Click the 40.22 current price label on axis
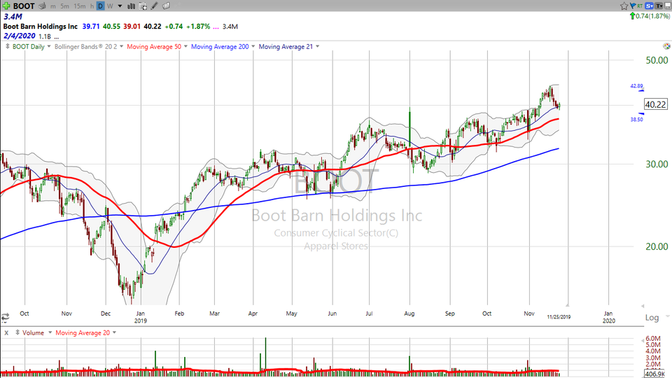Screen dimensions: 672x378 [656, 104]
